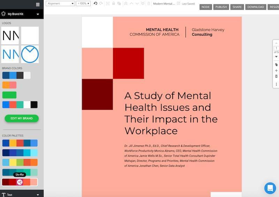Go to next page down arrow
This screenshot has width=279, height=197.
(276, 56)
